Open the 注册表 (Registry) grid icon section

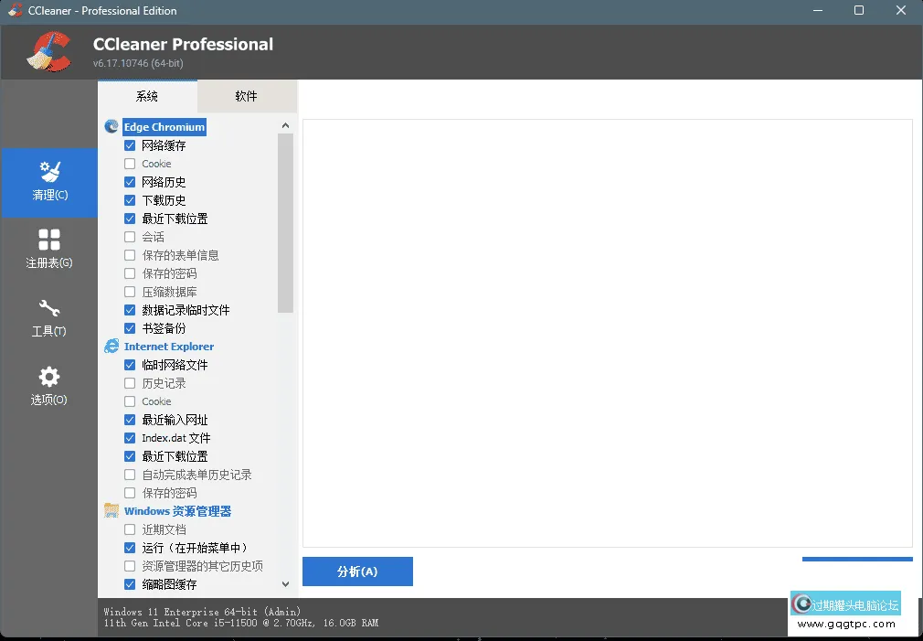49,249
